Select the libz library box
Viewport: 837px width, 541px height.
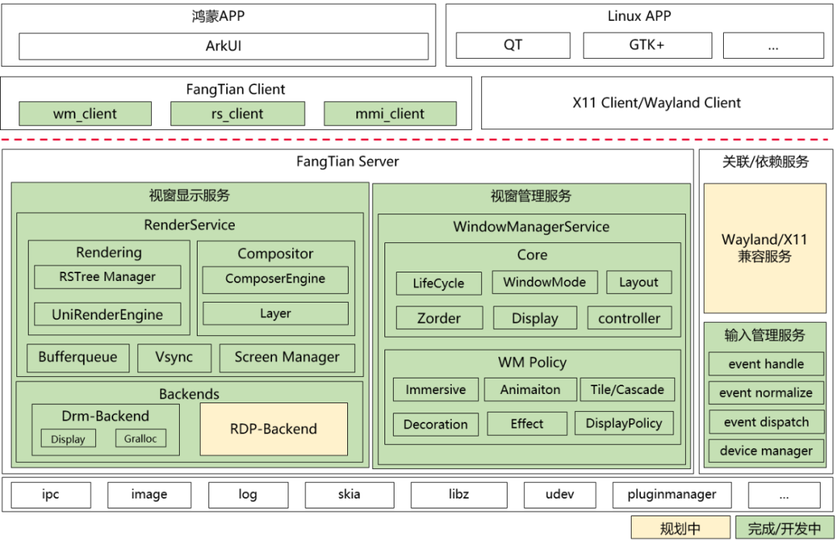459,495
